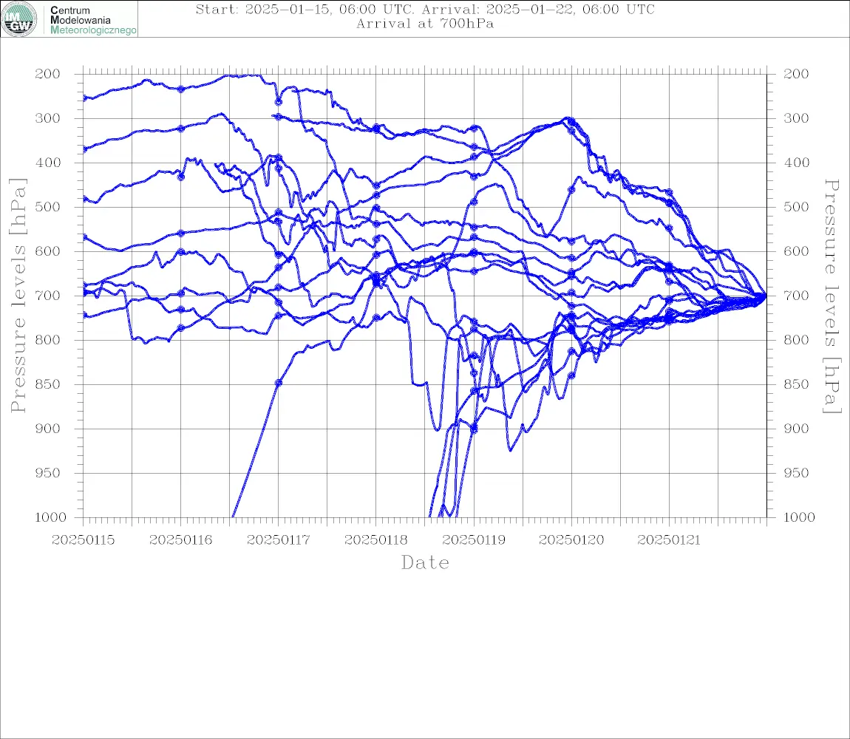The image size is (850, 739).
Task: Click the 20250120 date label
Action: [x=571, y=540]
